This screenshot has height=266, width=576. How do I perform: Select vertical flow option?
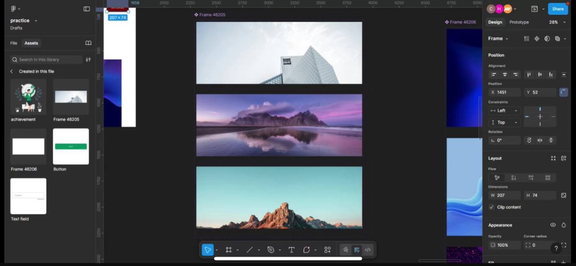[514, 177]
